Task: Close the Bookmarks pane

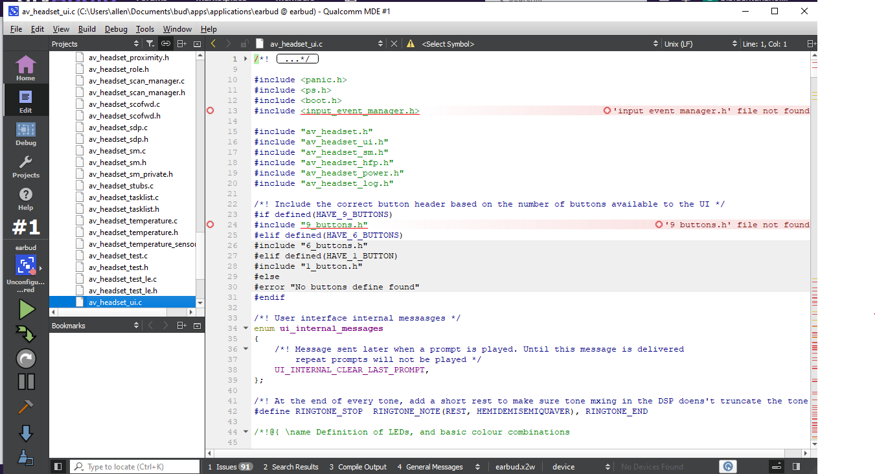Action: tap(198, 325)
